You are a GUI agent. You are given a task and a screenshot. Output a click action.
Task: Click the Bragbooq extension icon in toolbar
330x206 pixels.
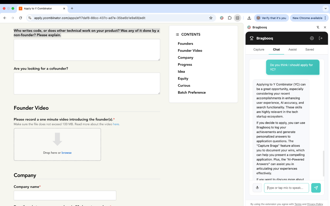click(x=222, y=18)
